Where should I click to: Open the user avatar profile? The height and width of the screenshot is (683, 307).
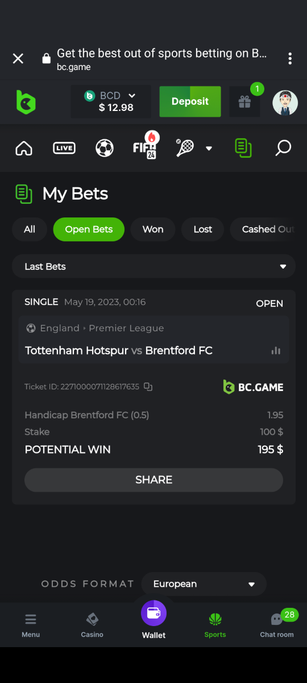(285, 102)
